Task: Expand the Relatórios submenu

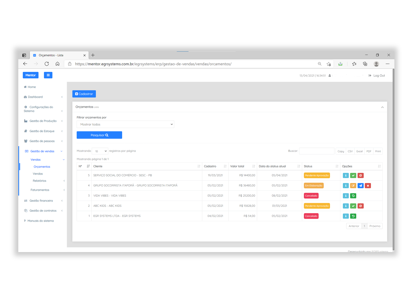Action: click(x=49, y=181)
